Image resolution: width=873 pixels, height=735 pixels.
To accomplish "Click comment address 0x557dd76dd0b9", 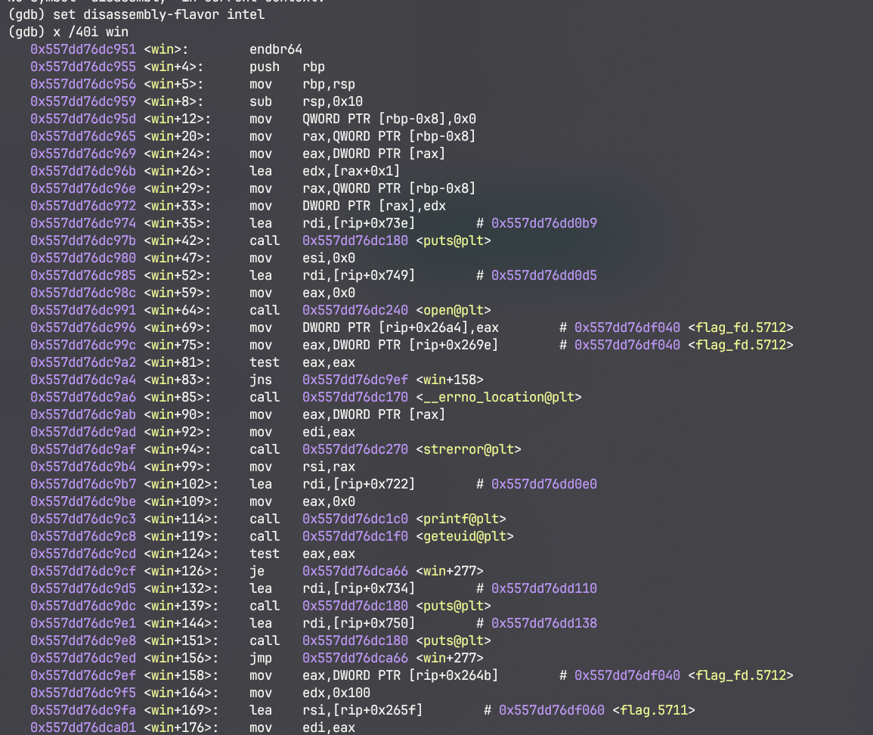I will point(544,223).
